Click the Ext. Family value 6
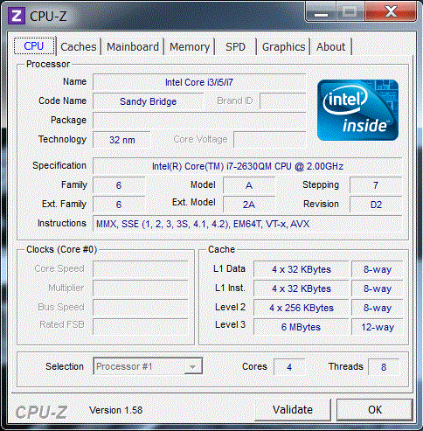The height and width of the screenshot is (431, 423). tap(119, 205)
